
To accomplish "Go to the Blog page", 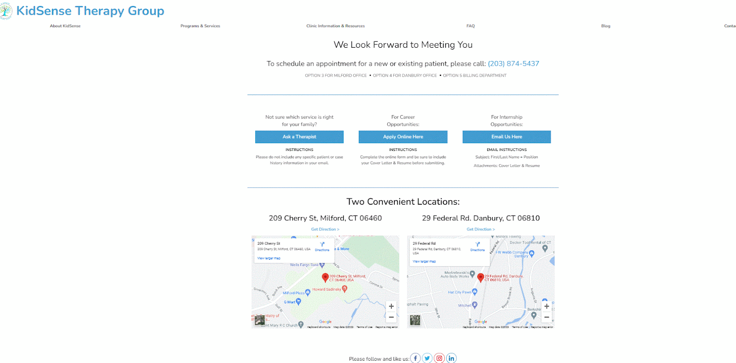I will pos(606,26).
